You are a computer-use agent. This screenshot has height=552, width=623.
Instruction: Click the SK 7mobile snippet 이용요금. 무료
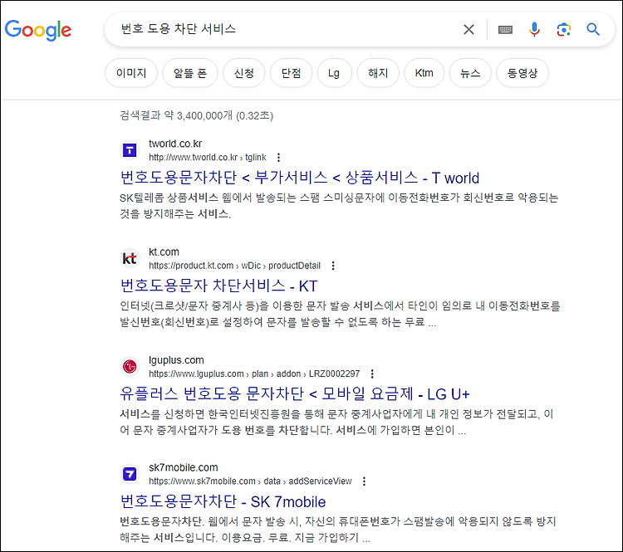338,530
